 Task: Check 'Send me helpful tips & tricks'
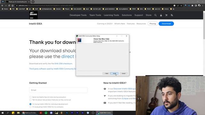click(x=30, y=97)
